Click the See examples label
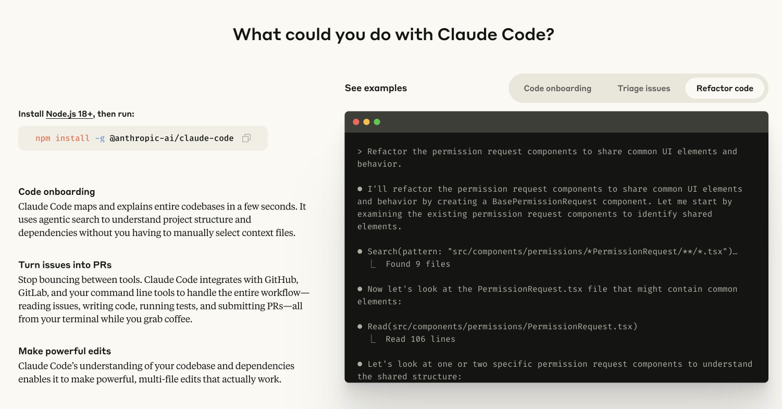Viewport: 782px width, 409px height. pos(376,88)
